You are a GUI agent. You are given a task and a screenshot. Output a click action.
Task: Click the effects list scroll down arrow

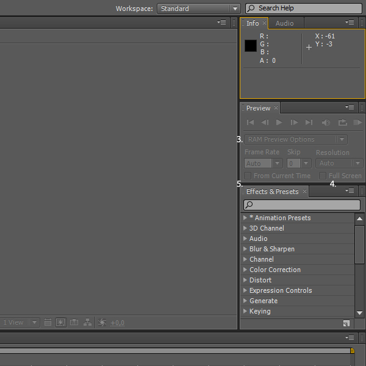coord(359,313)
